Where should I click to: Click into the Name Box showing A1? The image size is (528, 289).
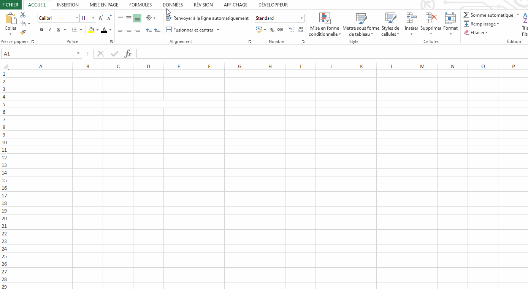(38, 54)
